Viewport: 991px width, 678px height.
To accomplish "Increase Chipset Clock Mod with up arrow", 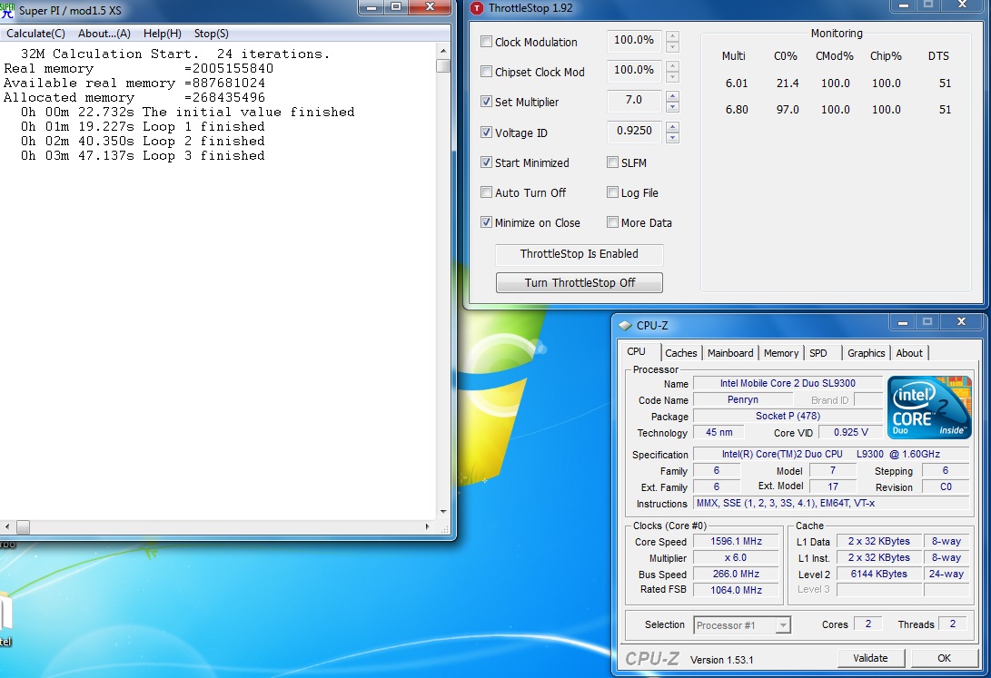I will tap(672, 66).
